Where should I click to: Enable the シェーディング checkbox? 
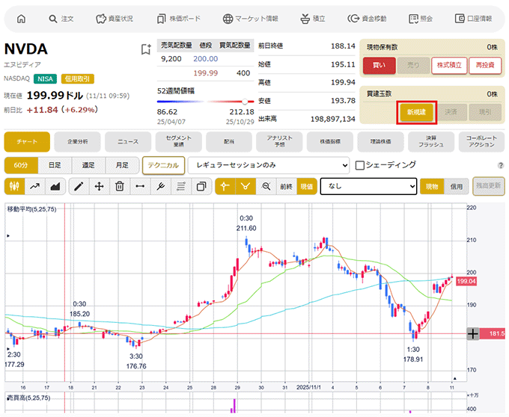pyautogui.click(x=360, y=165)
